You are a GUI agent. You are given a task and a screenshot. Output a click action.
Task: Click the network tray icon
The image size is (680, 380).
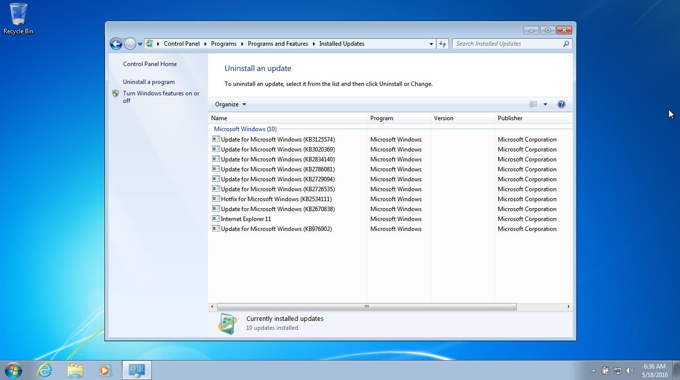[x=618, y=371]
